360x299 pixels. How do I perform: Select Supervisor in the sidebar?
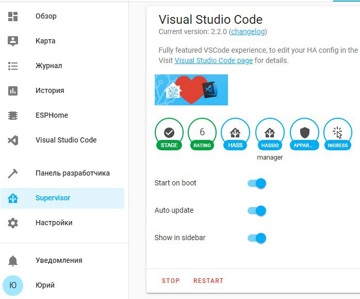62,198
